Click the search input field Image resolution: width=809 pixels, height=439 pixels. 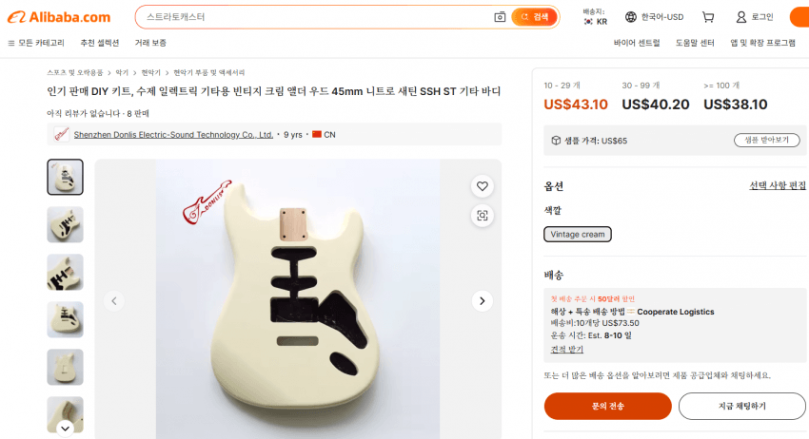tap(314, 17)
